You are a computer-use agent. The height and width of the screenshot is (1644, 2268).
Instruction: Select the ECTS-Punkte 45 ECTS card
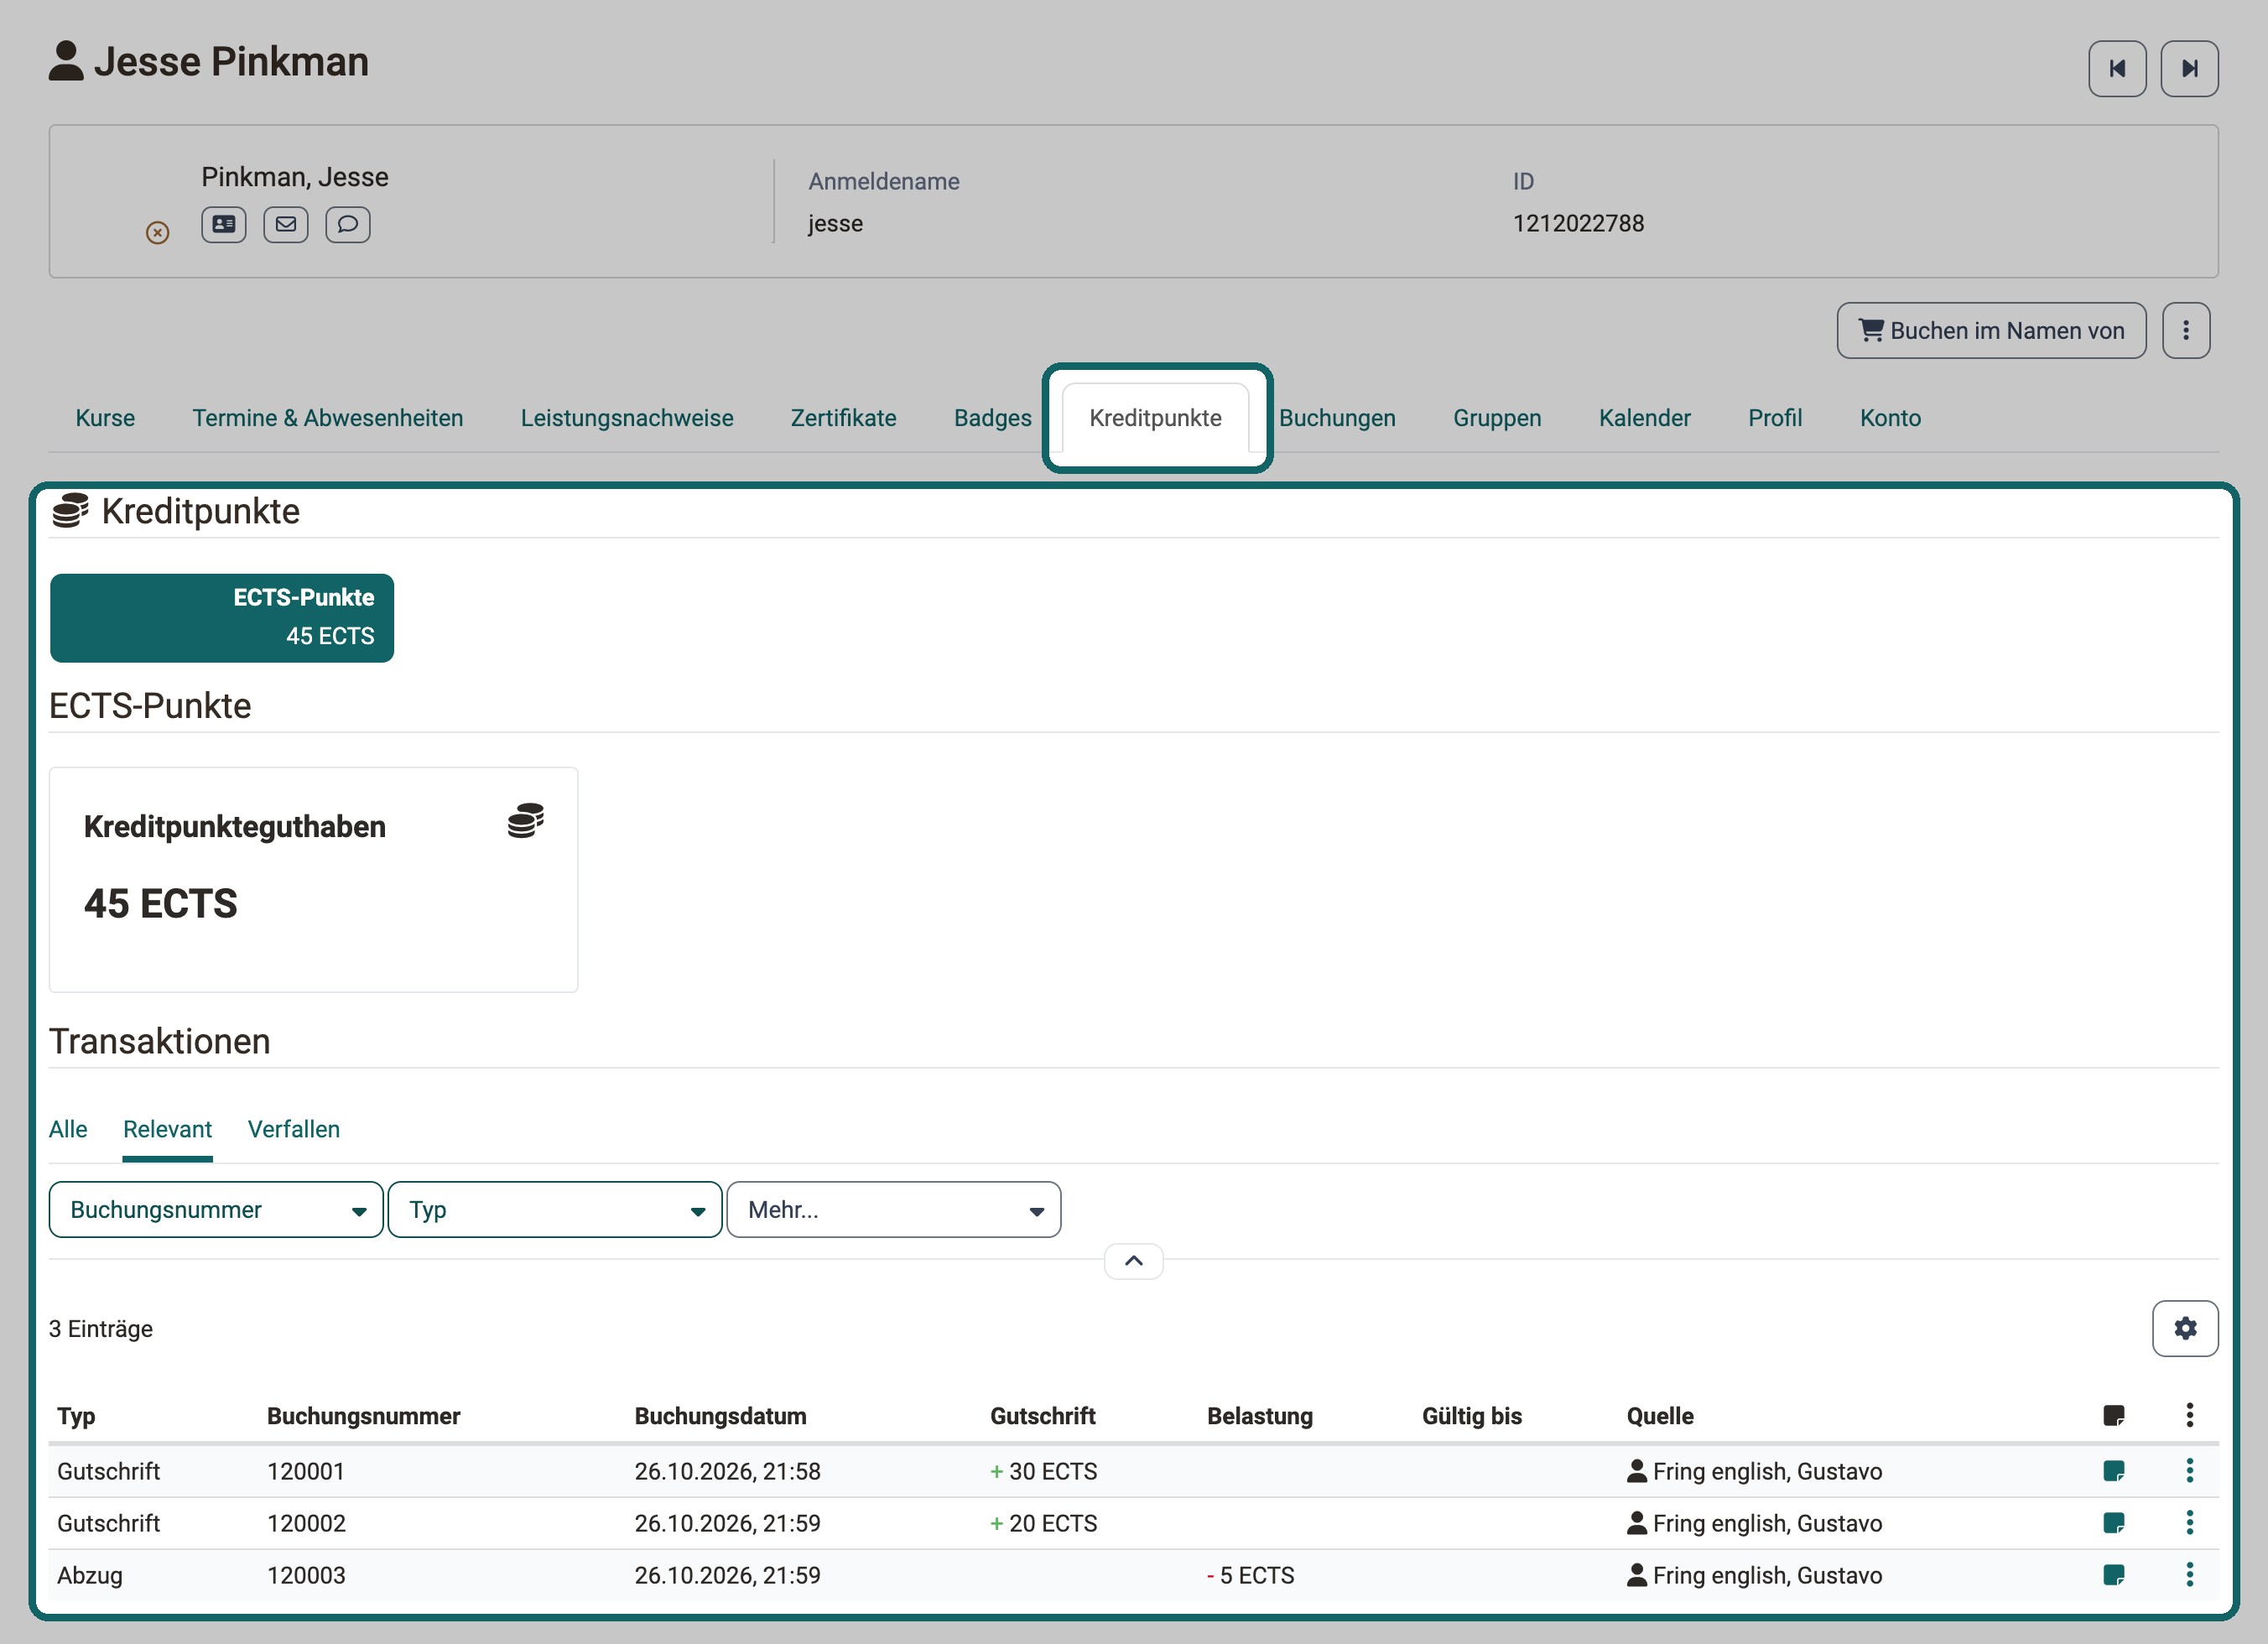pos(222,618)
